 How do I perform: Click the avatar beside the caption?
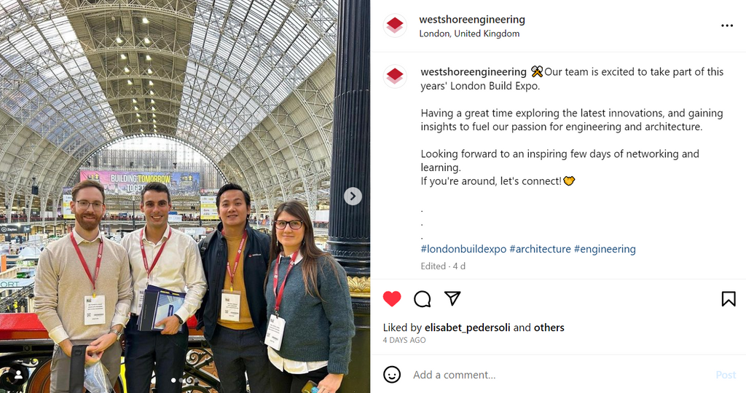(x=395, y=76)
